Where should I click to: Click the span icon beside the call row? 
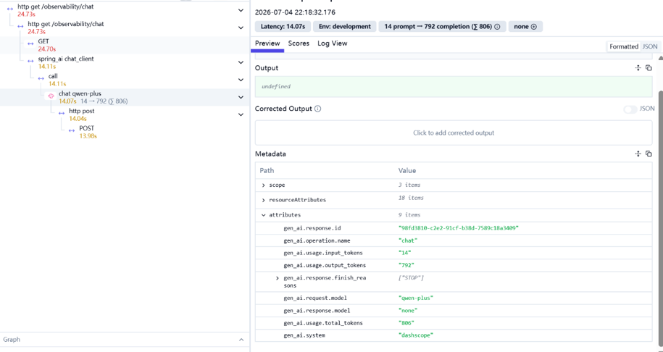(41, 78)
